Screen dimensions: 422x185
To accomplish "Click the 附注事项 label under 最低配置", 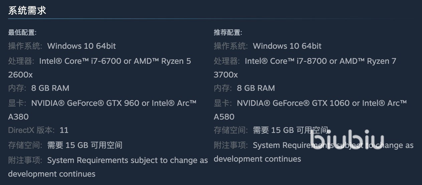I will pyautogui.click(x=25, y=160).
